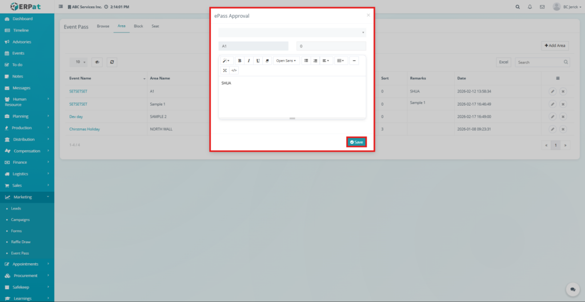Open the magic wand Style dropdown

[226, 61]
